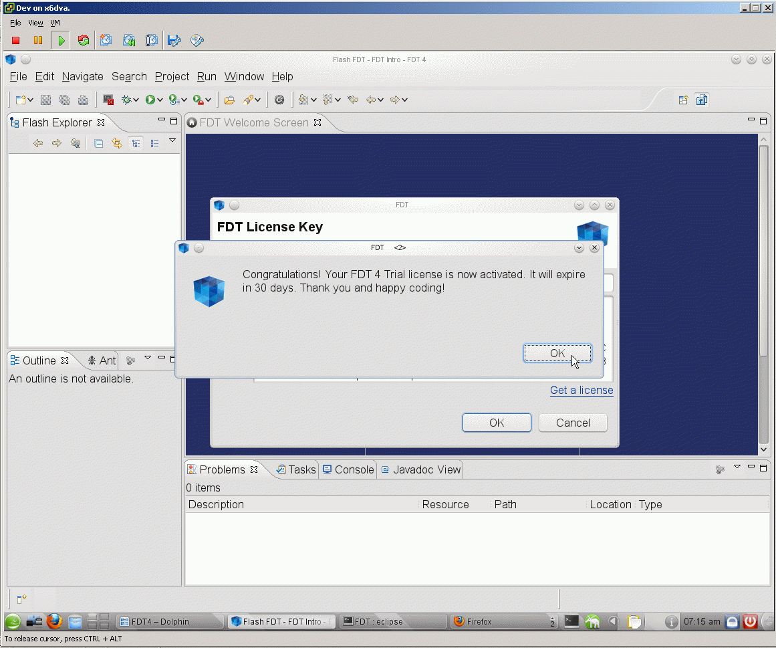Open the back history dropdown arrow

click(380, 100)
